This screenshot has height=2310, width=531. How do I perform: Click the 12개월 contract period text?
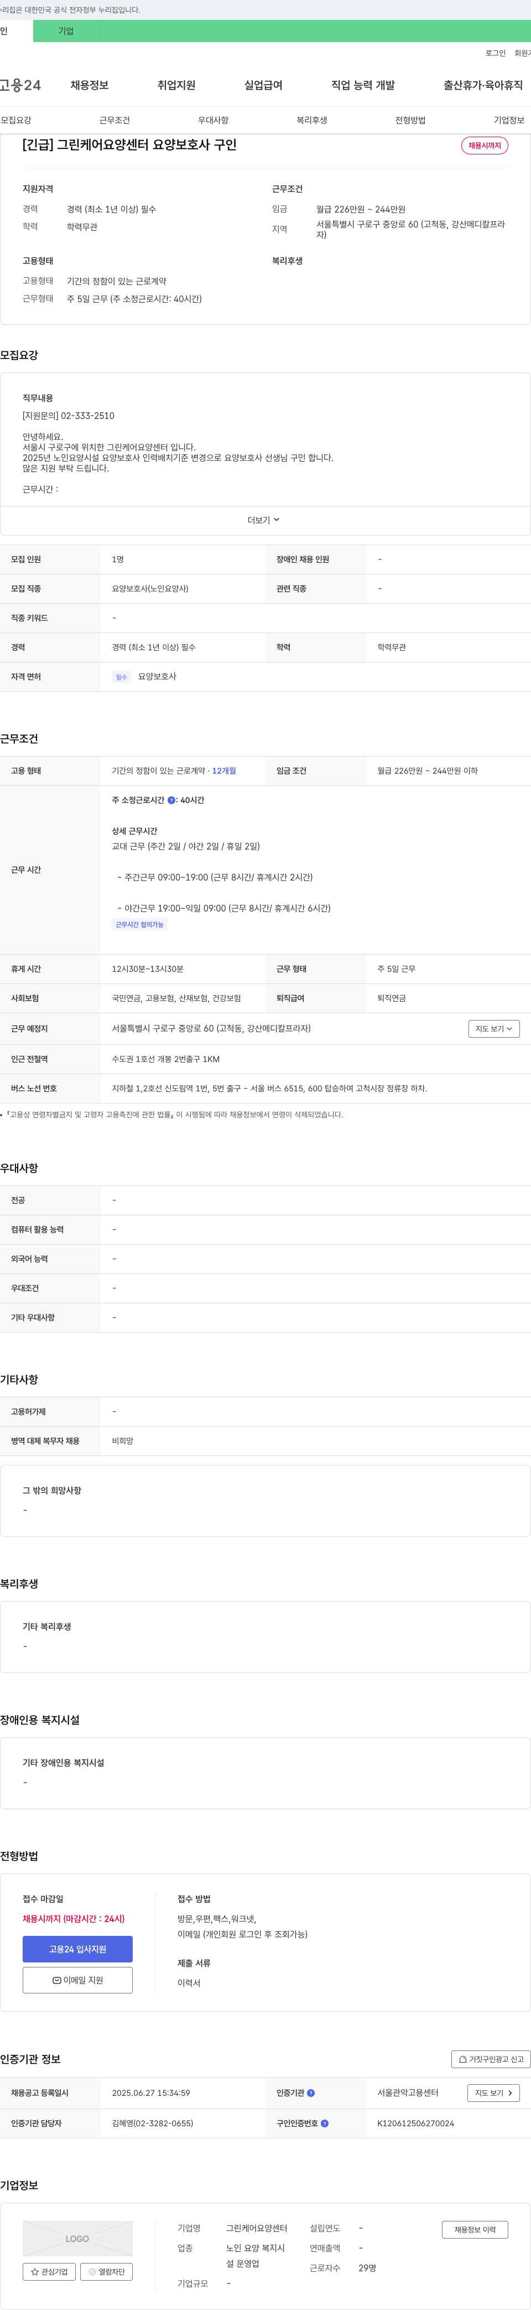(x=224, y=770)
